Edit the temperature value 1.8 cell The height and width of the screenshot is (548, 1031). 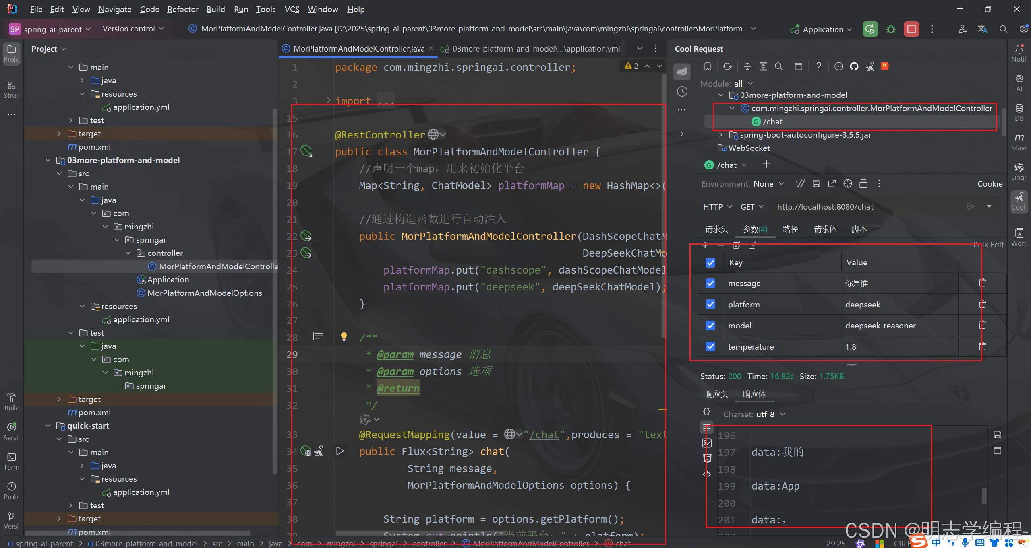[899, 346]
